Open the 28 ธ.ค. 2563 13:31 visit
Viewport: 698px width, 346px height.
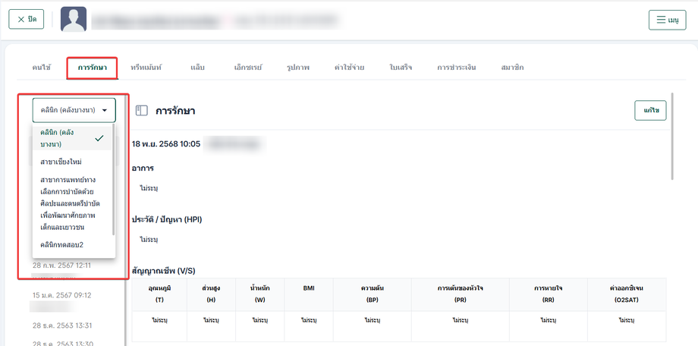pyautogui.click(x=62, y=326)
